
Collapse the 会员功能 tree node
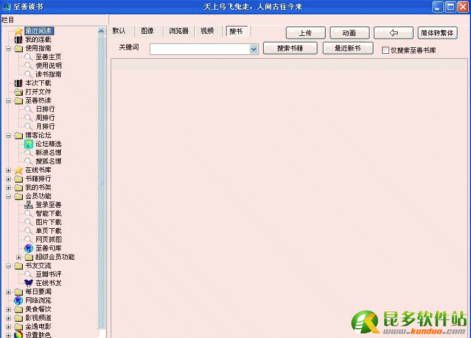coord(9,197)
